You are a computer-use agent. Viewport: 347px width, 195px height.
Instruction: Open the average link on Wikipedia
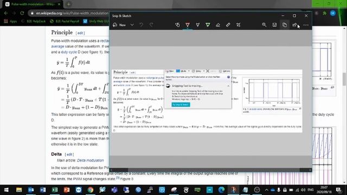coord(57,47)
